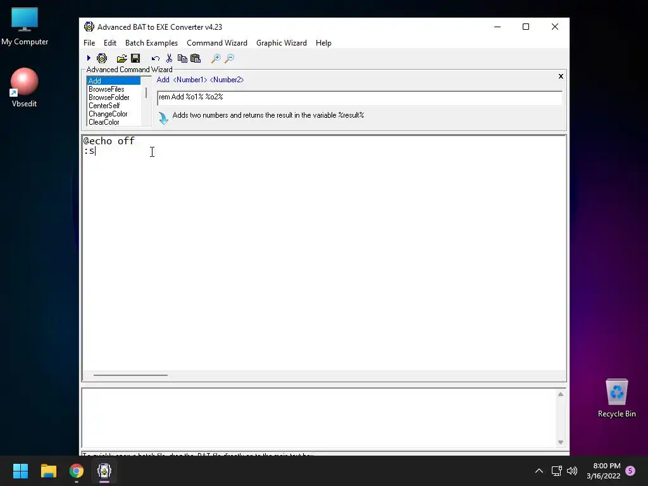Click the editor horizontal scrollbar thumb
Viewport: 648px width, 486px height.
tap(130, 375)
